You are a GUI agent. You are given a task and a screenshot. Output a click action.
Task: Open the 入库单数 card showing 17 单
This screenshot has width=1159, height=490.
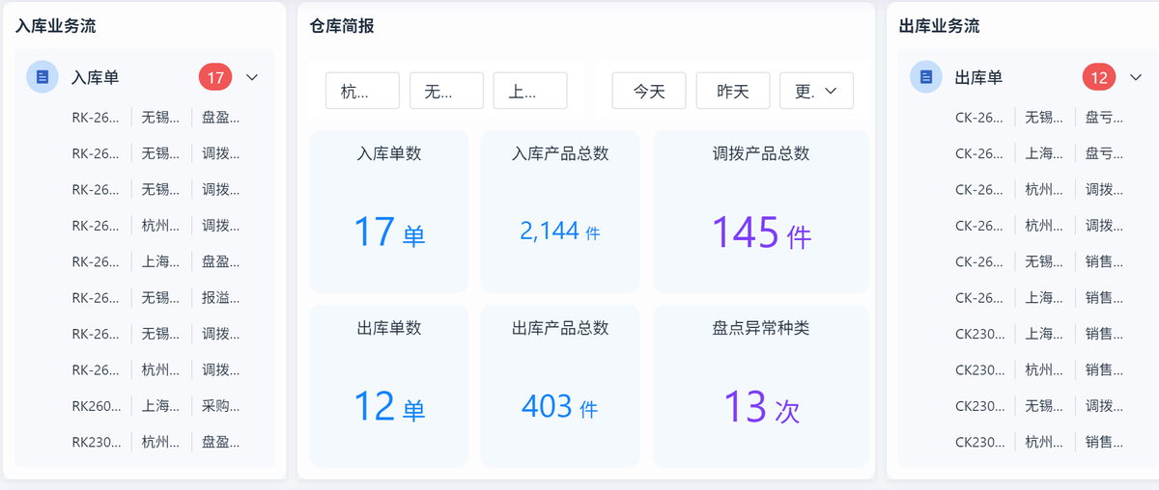(x=389, y=211)
